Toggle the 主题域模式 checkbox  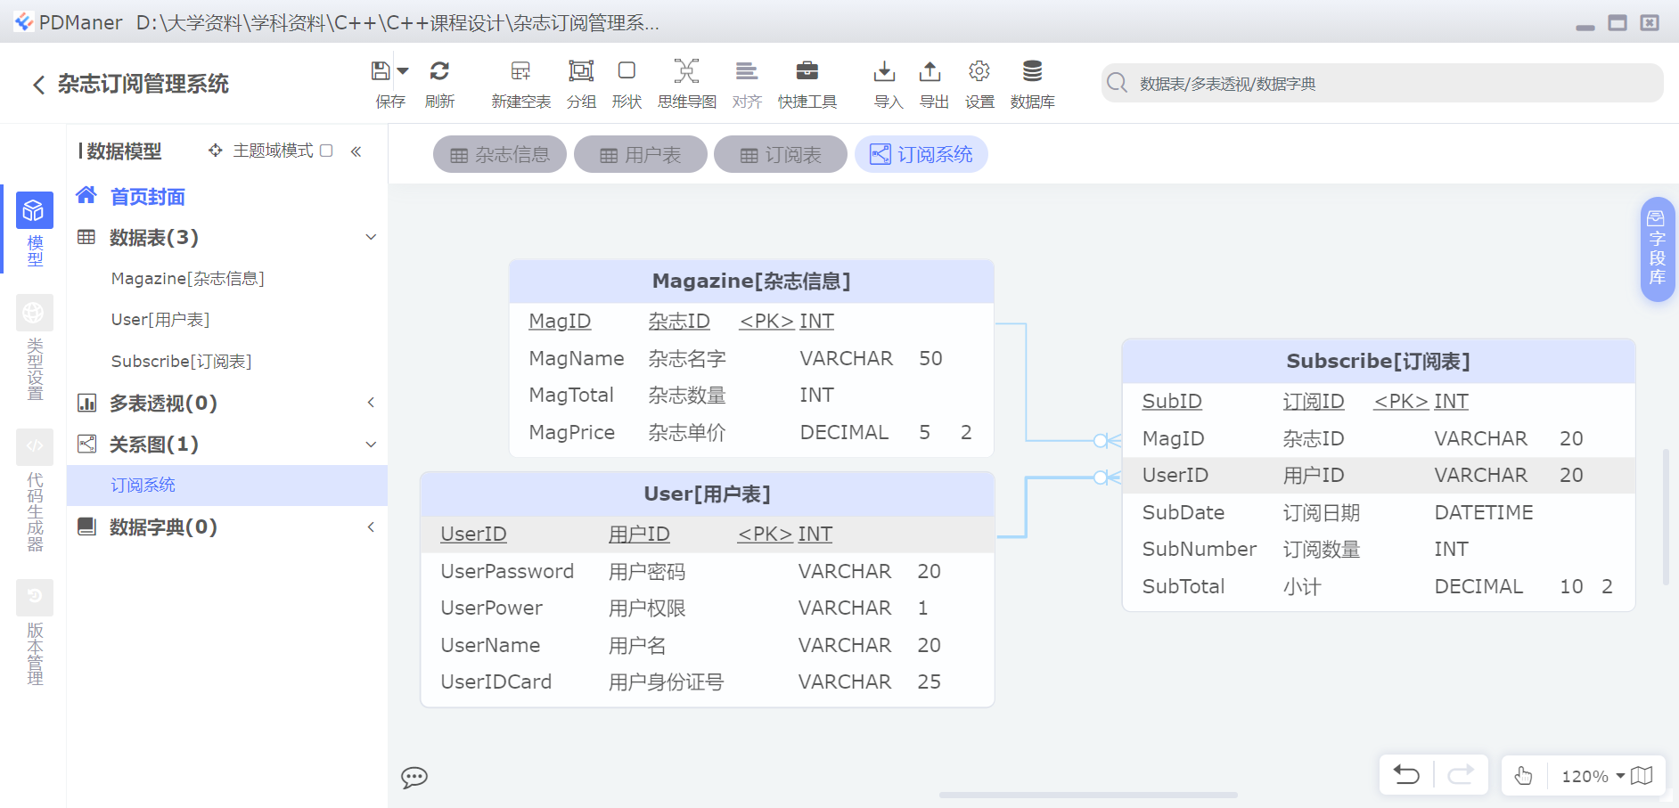(327, 151)
